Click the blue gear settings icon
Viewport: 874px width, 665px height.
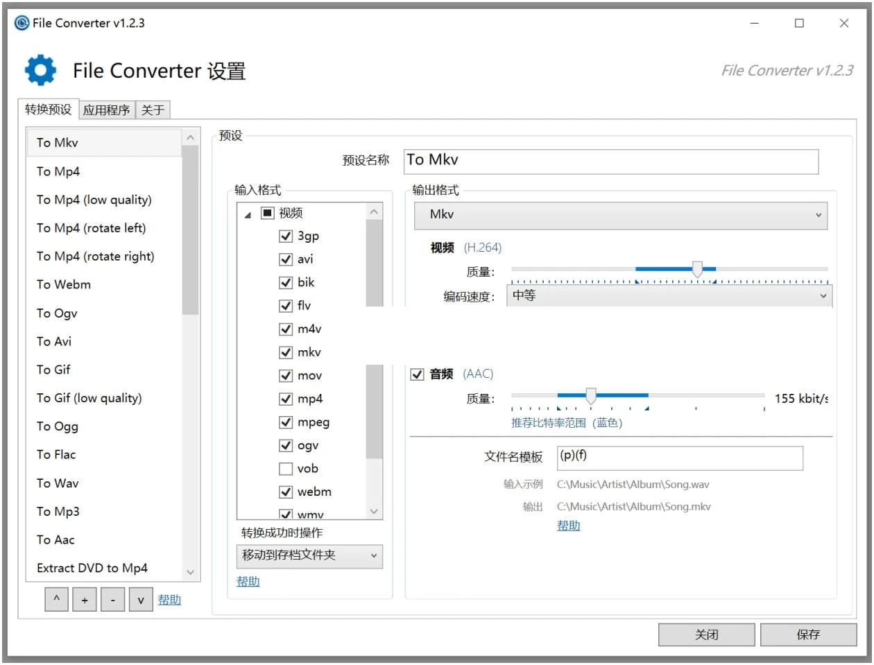(x=40, y=69)
